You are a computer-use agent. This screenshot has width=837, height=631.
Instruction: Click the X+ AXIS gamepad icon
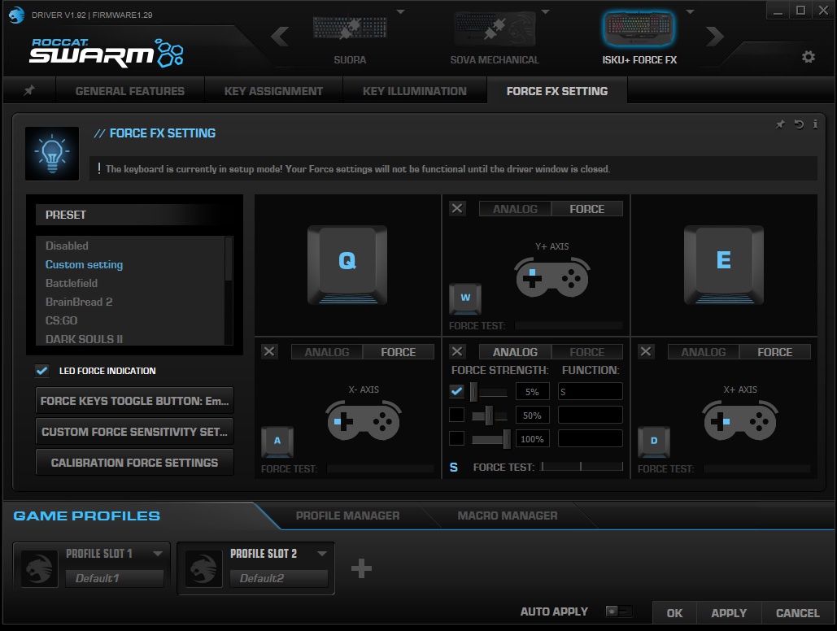(740, 420)
